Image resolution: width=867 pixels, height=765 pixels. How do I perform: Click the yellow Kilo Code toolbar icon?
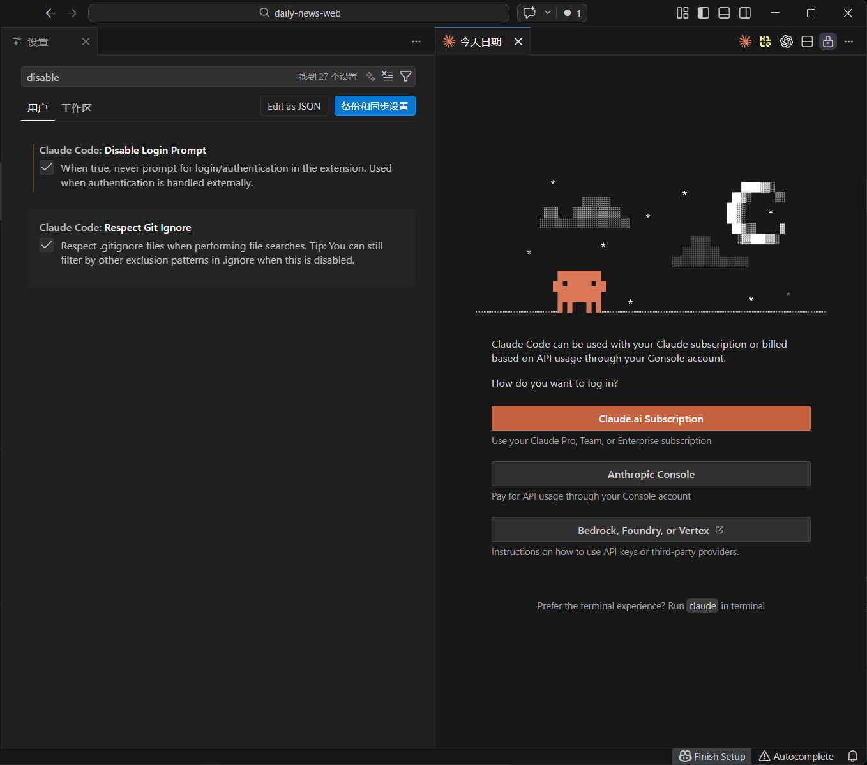pos(765,41)
